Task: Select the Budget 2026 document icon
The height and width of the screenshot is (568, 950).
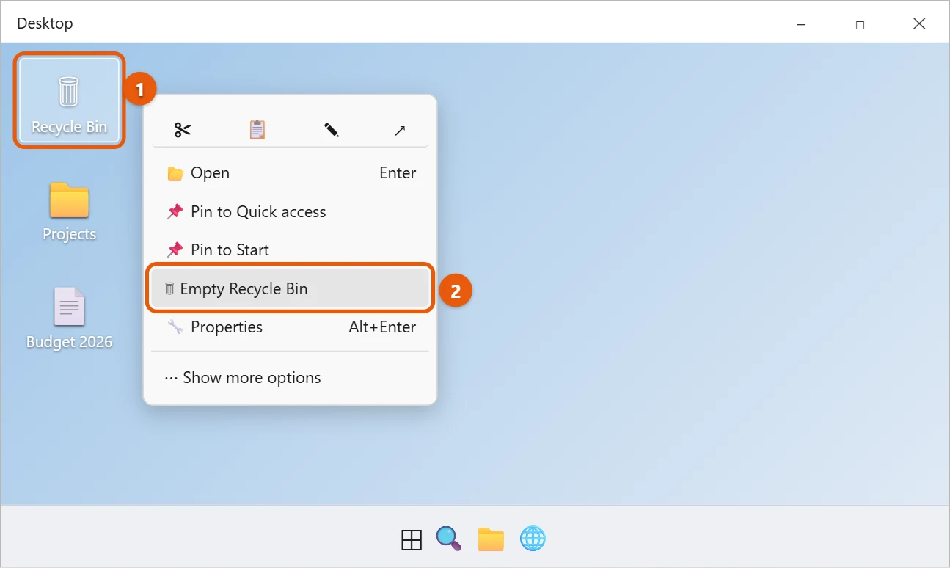Action: point(69,318)
